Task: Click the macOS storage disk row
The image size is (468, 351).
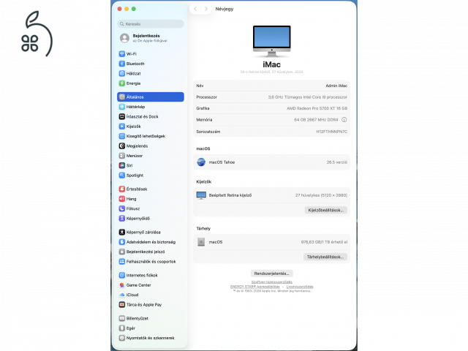Action: tap(271, 242)
